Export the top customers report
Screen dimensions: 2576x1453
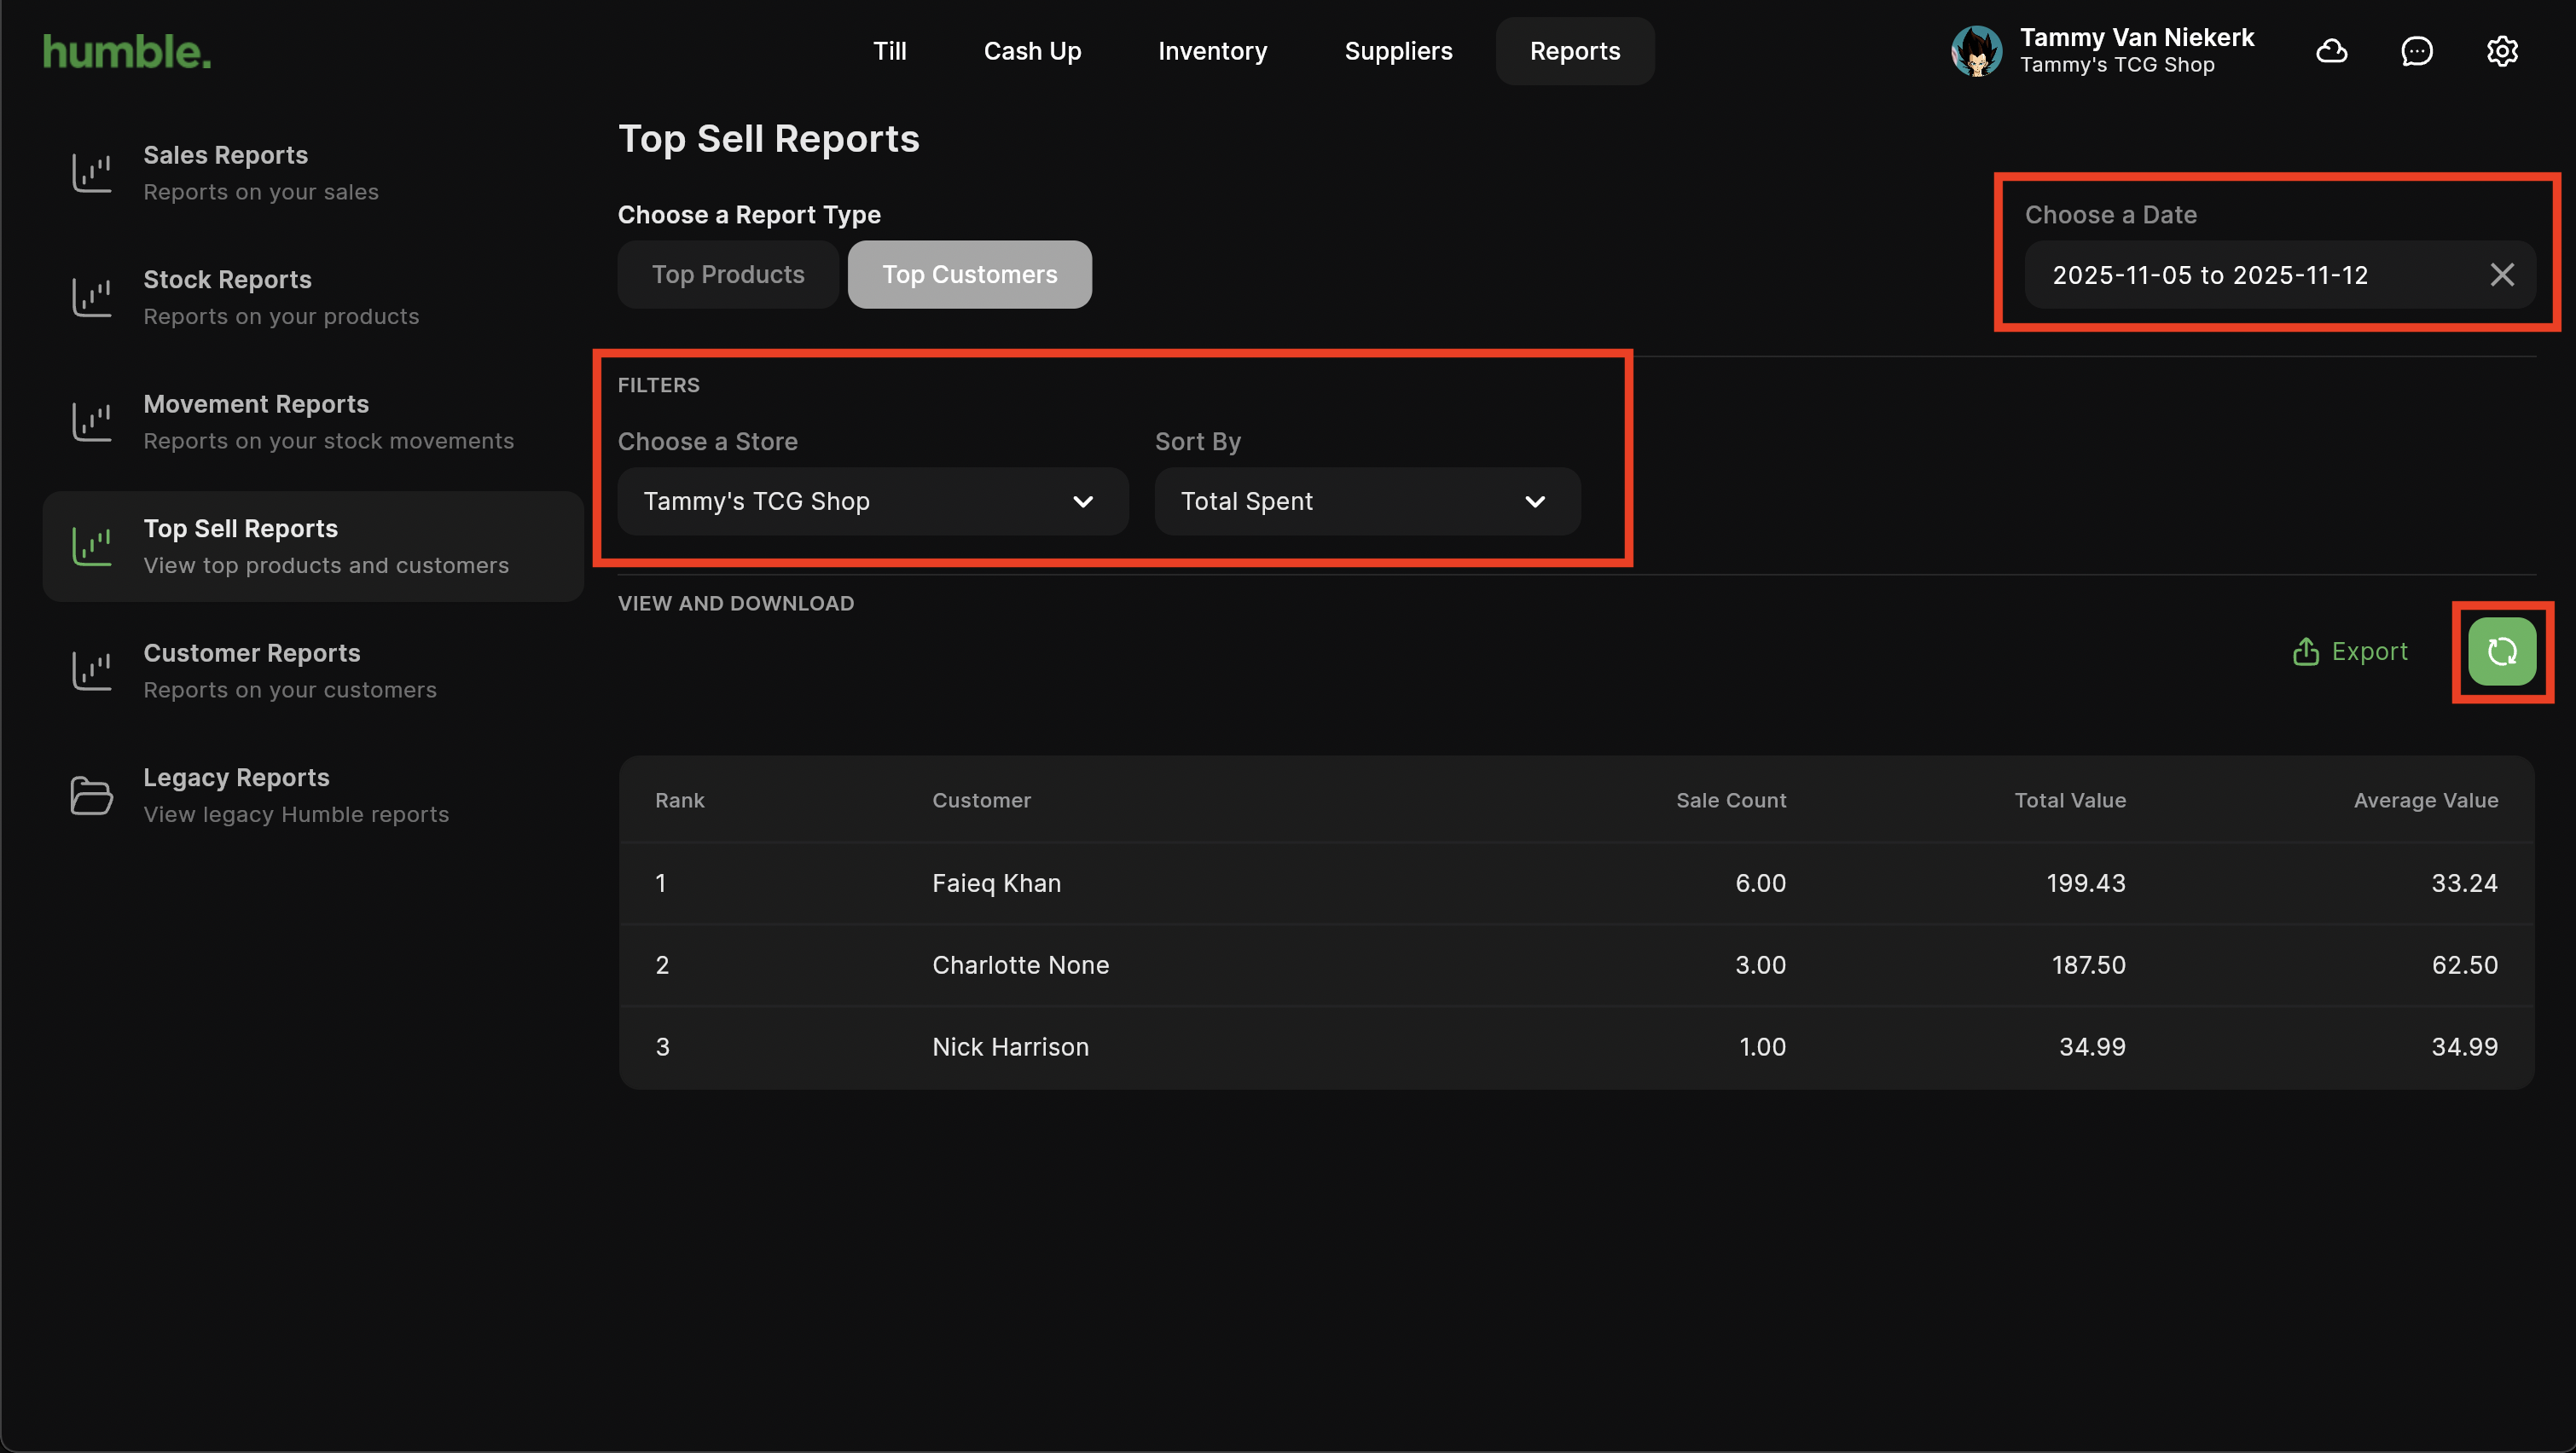[2350, 652]
